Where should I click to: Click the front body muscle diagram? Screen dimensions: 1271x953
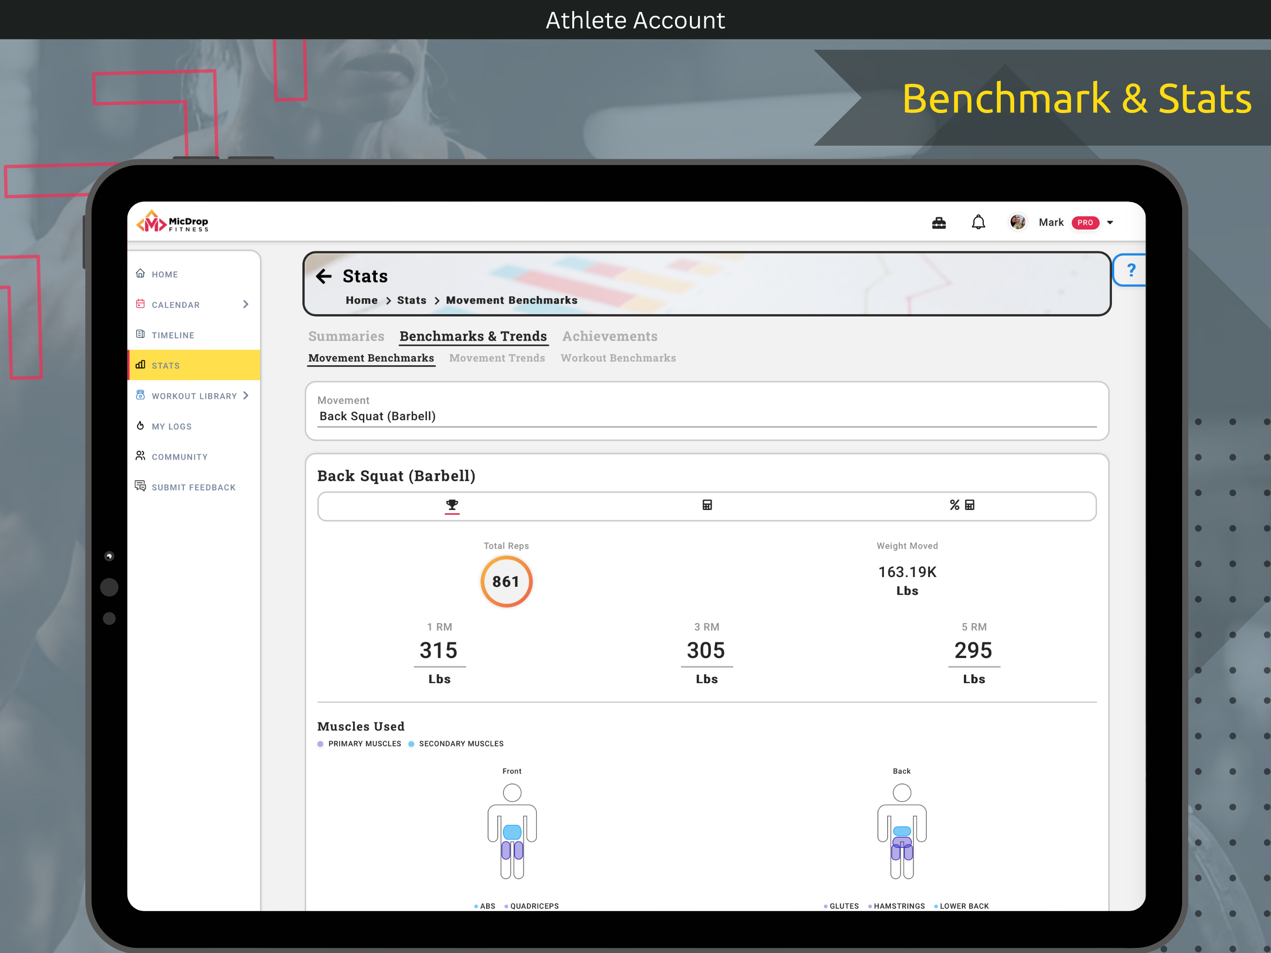point(512,831)
